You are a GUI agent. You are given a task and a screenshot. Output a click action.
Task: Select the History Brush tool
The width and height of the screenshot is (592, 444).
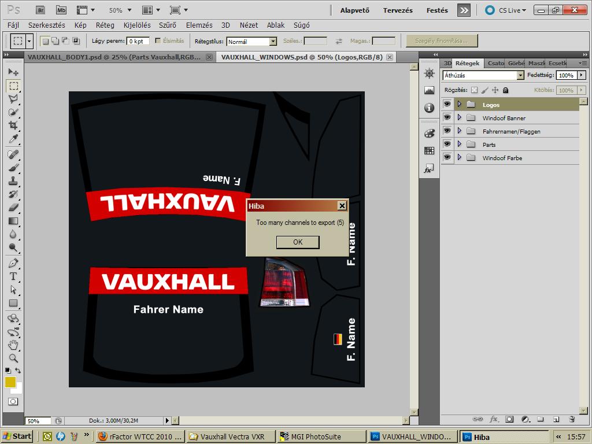(13, 194)
